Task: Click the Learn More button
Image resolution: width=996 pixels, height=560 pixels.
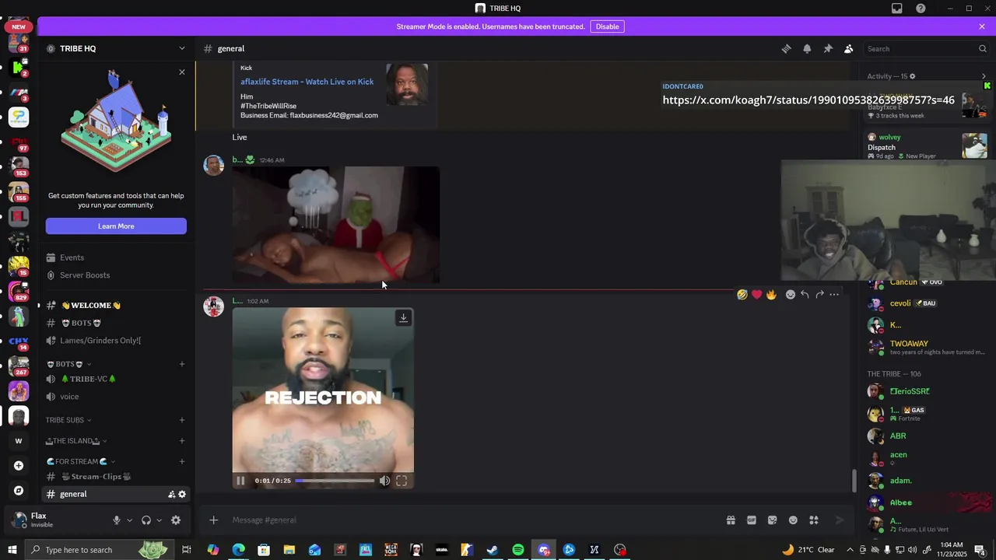Action: click(116, 226)
